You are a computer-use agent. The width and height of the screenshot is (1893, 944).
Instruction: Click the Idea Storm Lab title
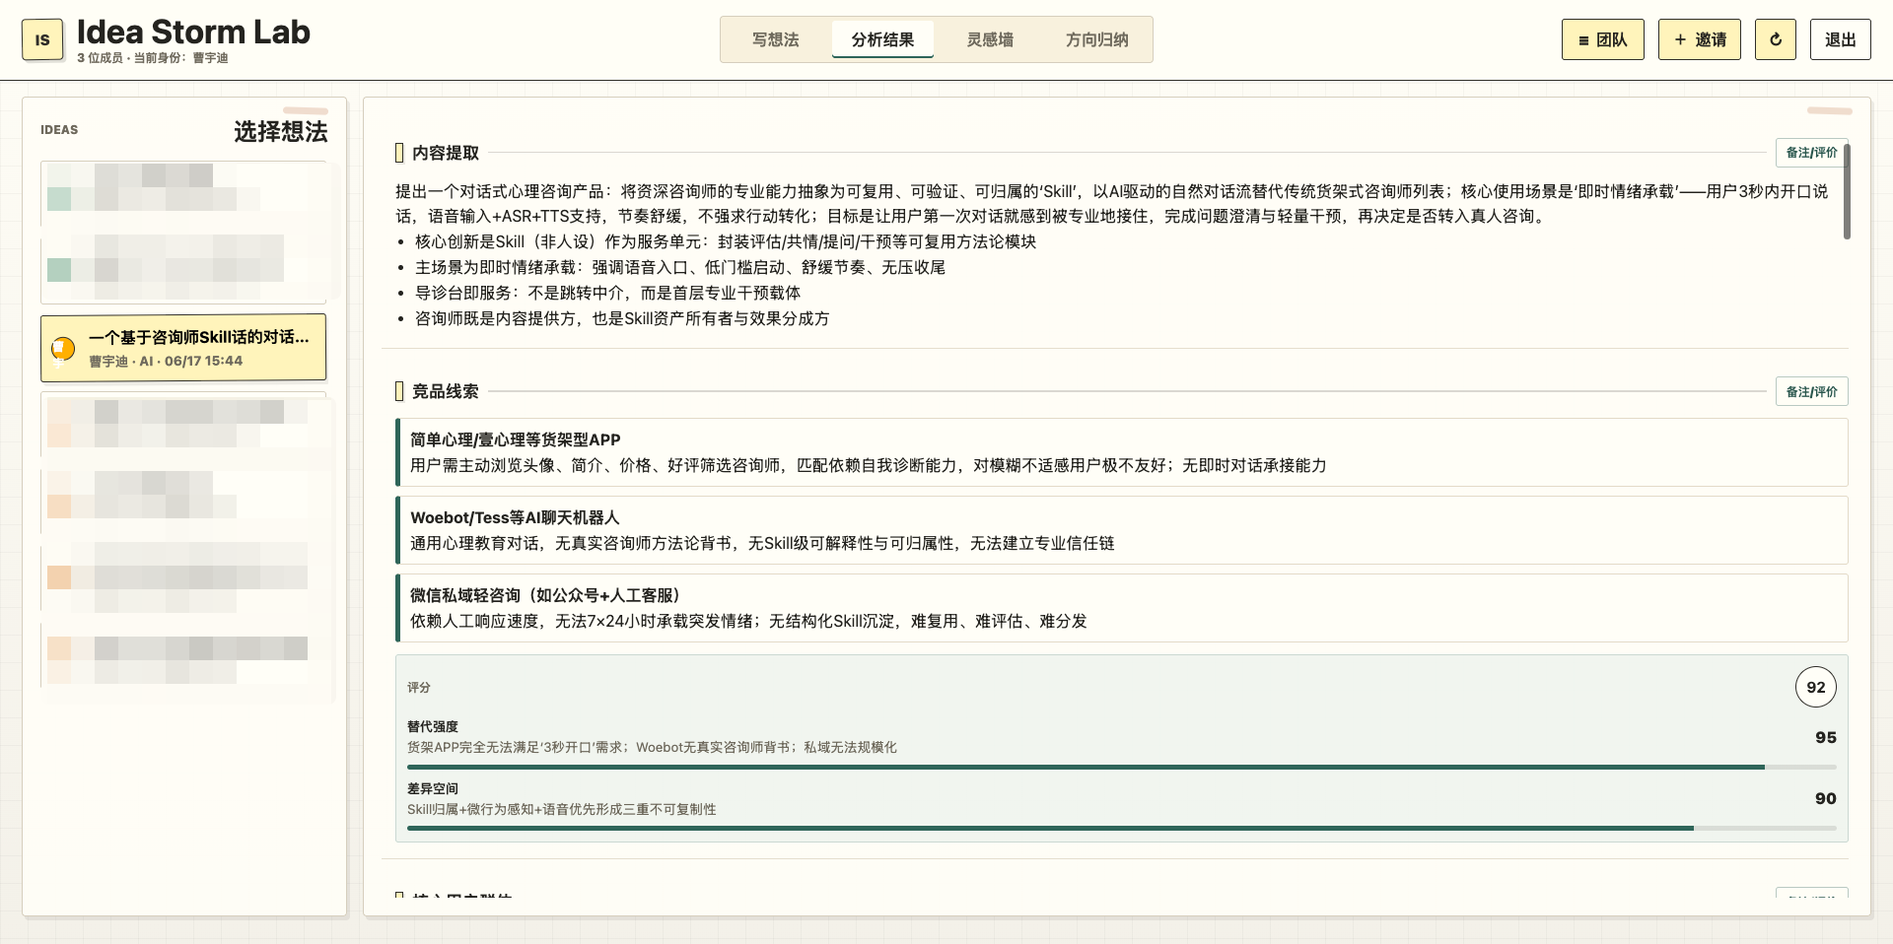193,32
